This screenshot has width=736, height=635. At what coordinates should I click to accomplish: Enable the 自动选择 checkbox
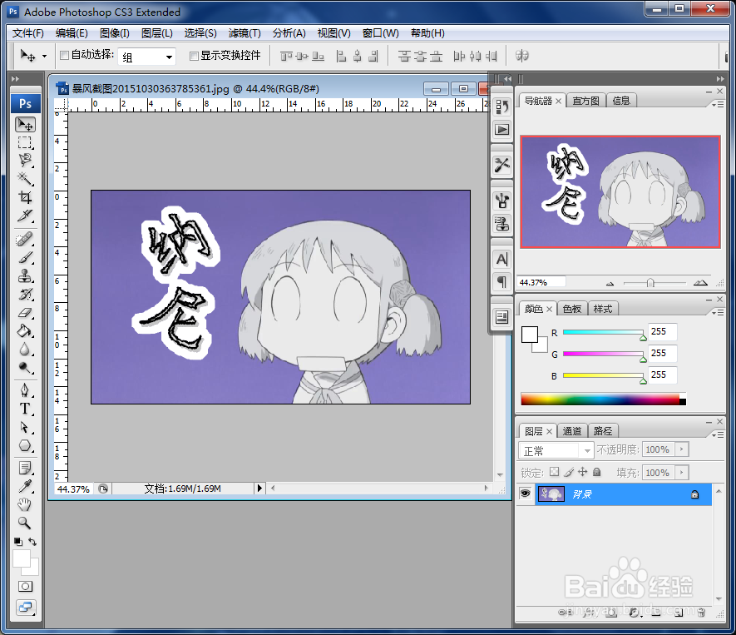(x=63, y=56)
